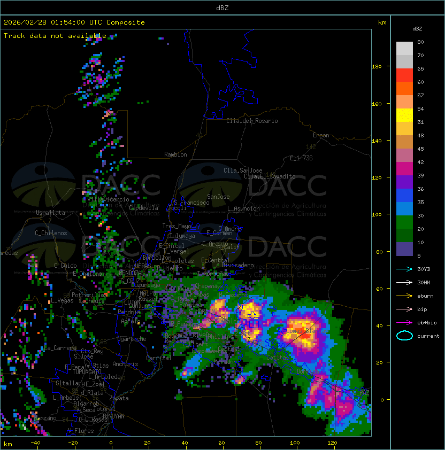Click the 'Ramblon' map label

click(175, 154)
